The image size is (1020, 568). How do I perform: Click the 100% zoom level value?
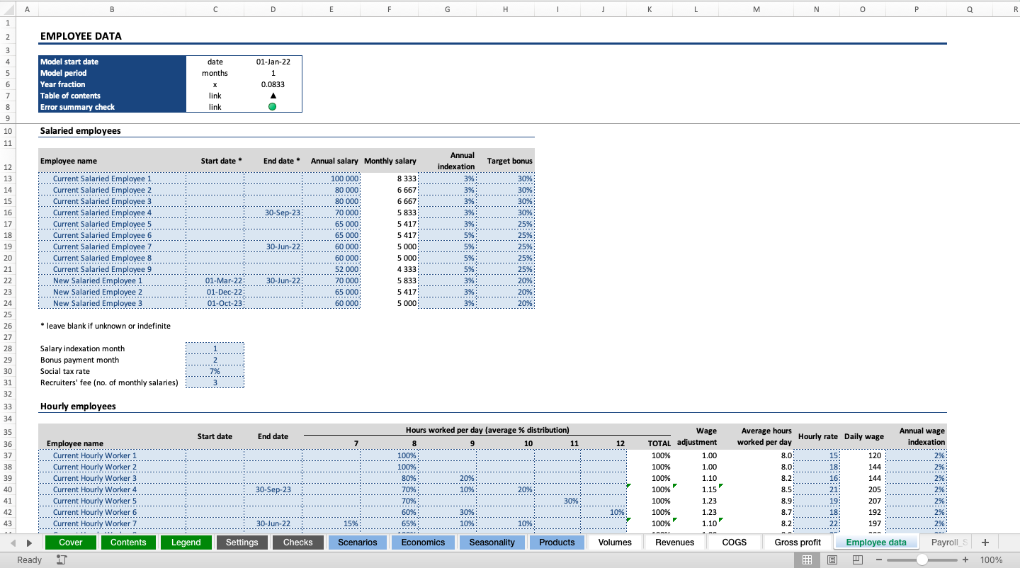991,560
